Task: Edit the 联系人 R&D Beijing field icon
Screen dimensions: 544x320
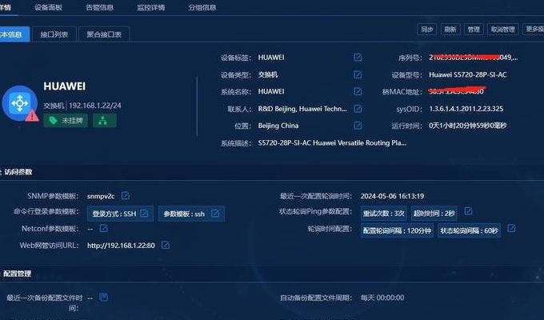Action: pyautogui.click(x=358, y=109)
